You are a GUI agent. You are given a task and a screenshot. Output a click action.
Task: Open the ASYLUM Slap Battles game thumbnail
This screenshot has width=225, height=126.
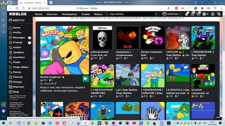(x=178, y=37)
